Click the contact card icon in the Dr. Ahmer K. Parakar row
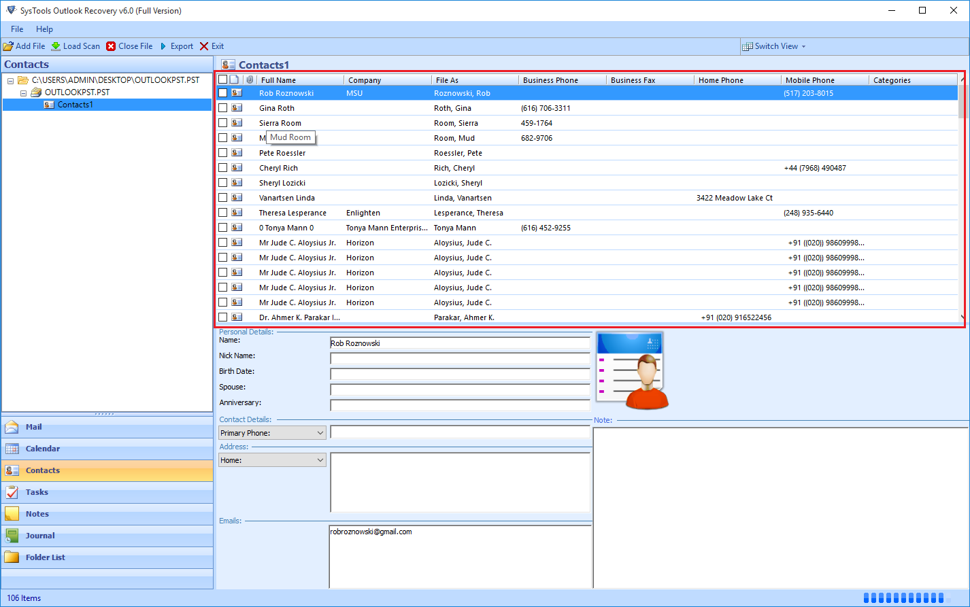The width and height of the screenshot is (970, 607). 237,317
